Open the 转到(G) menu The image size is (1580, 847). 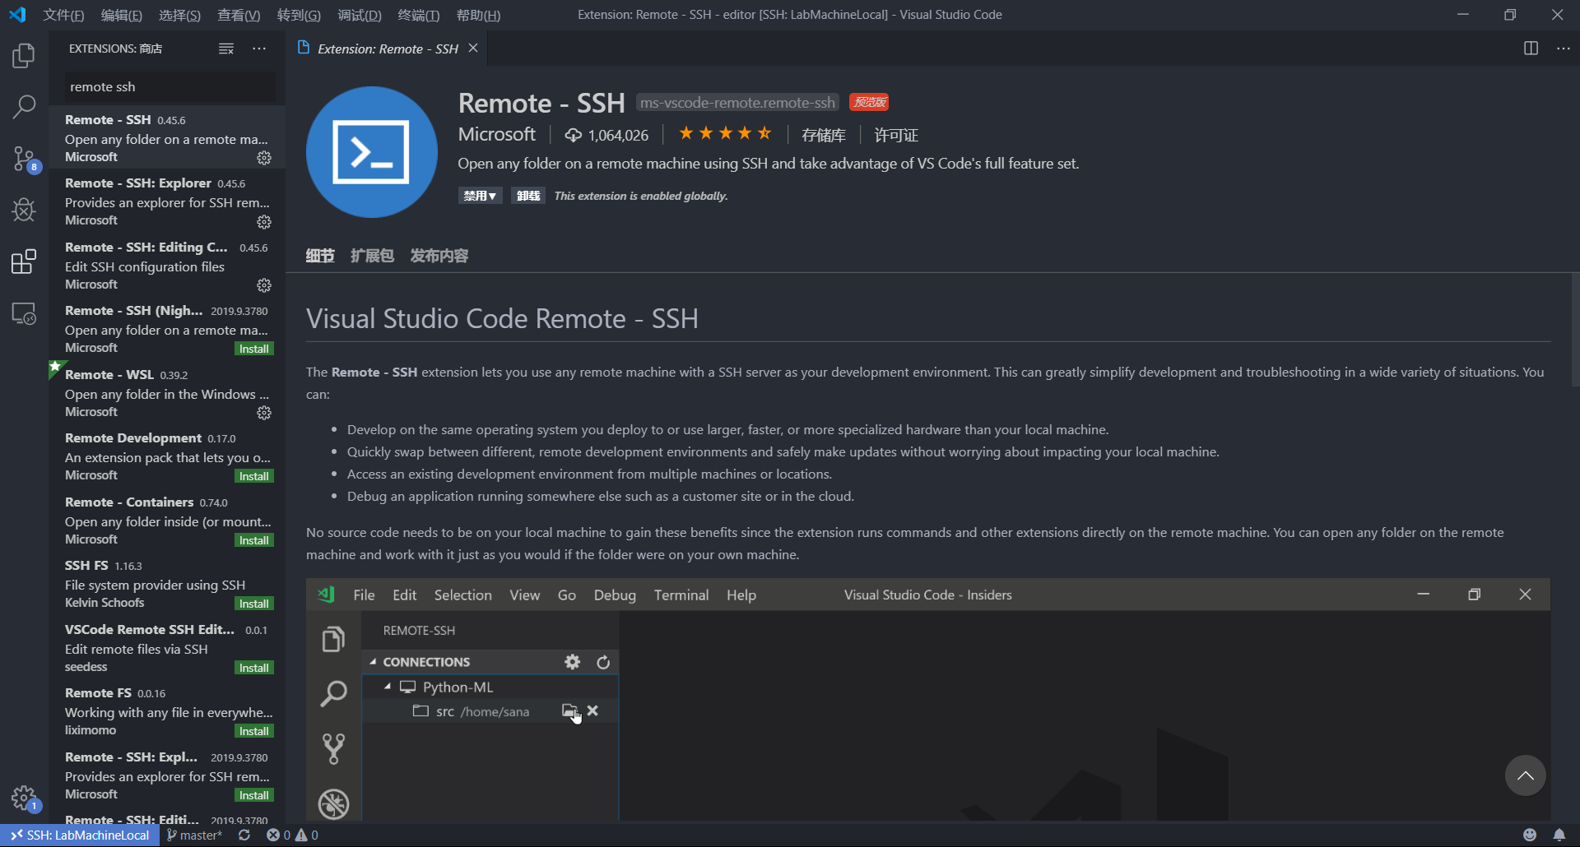pyautogui.click(x=299, y=15)
